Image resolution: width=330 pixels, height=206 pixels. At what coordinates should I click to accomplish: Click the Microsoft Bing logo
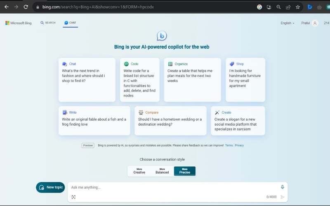(x=18, y=23)
